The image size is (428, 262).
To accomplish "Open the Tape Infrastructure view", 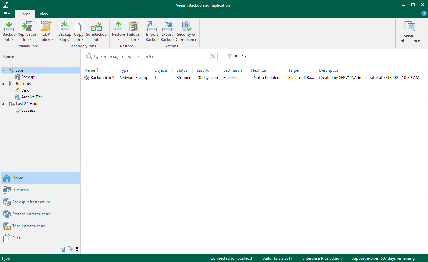I will 40,226.
